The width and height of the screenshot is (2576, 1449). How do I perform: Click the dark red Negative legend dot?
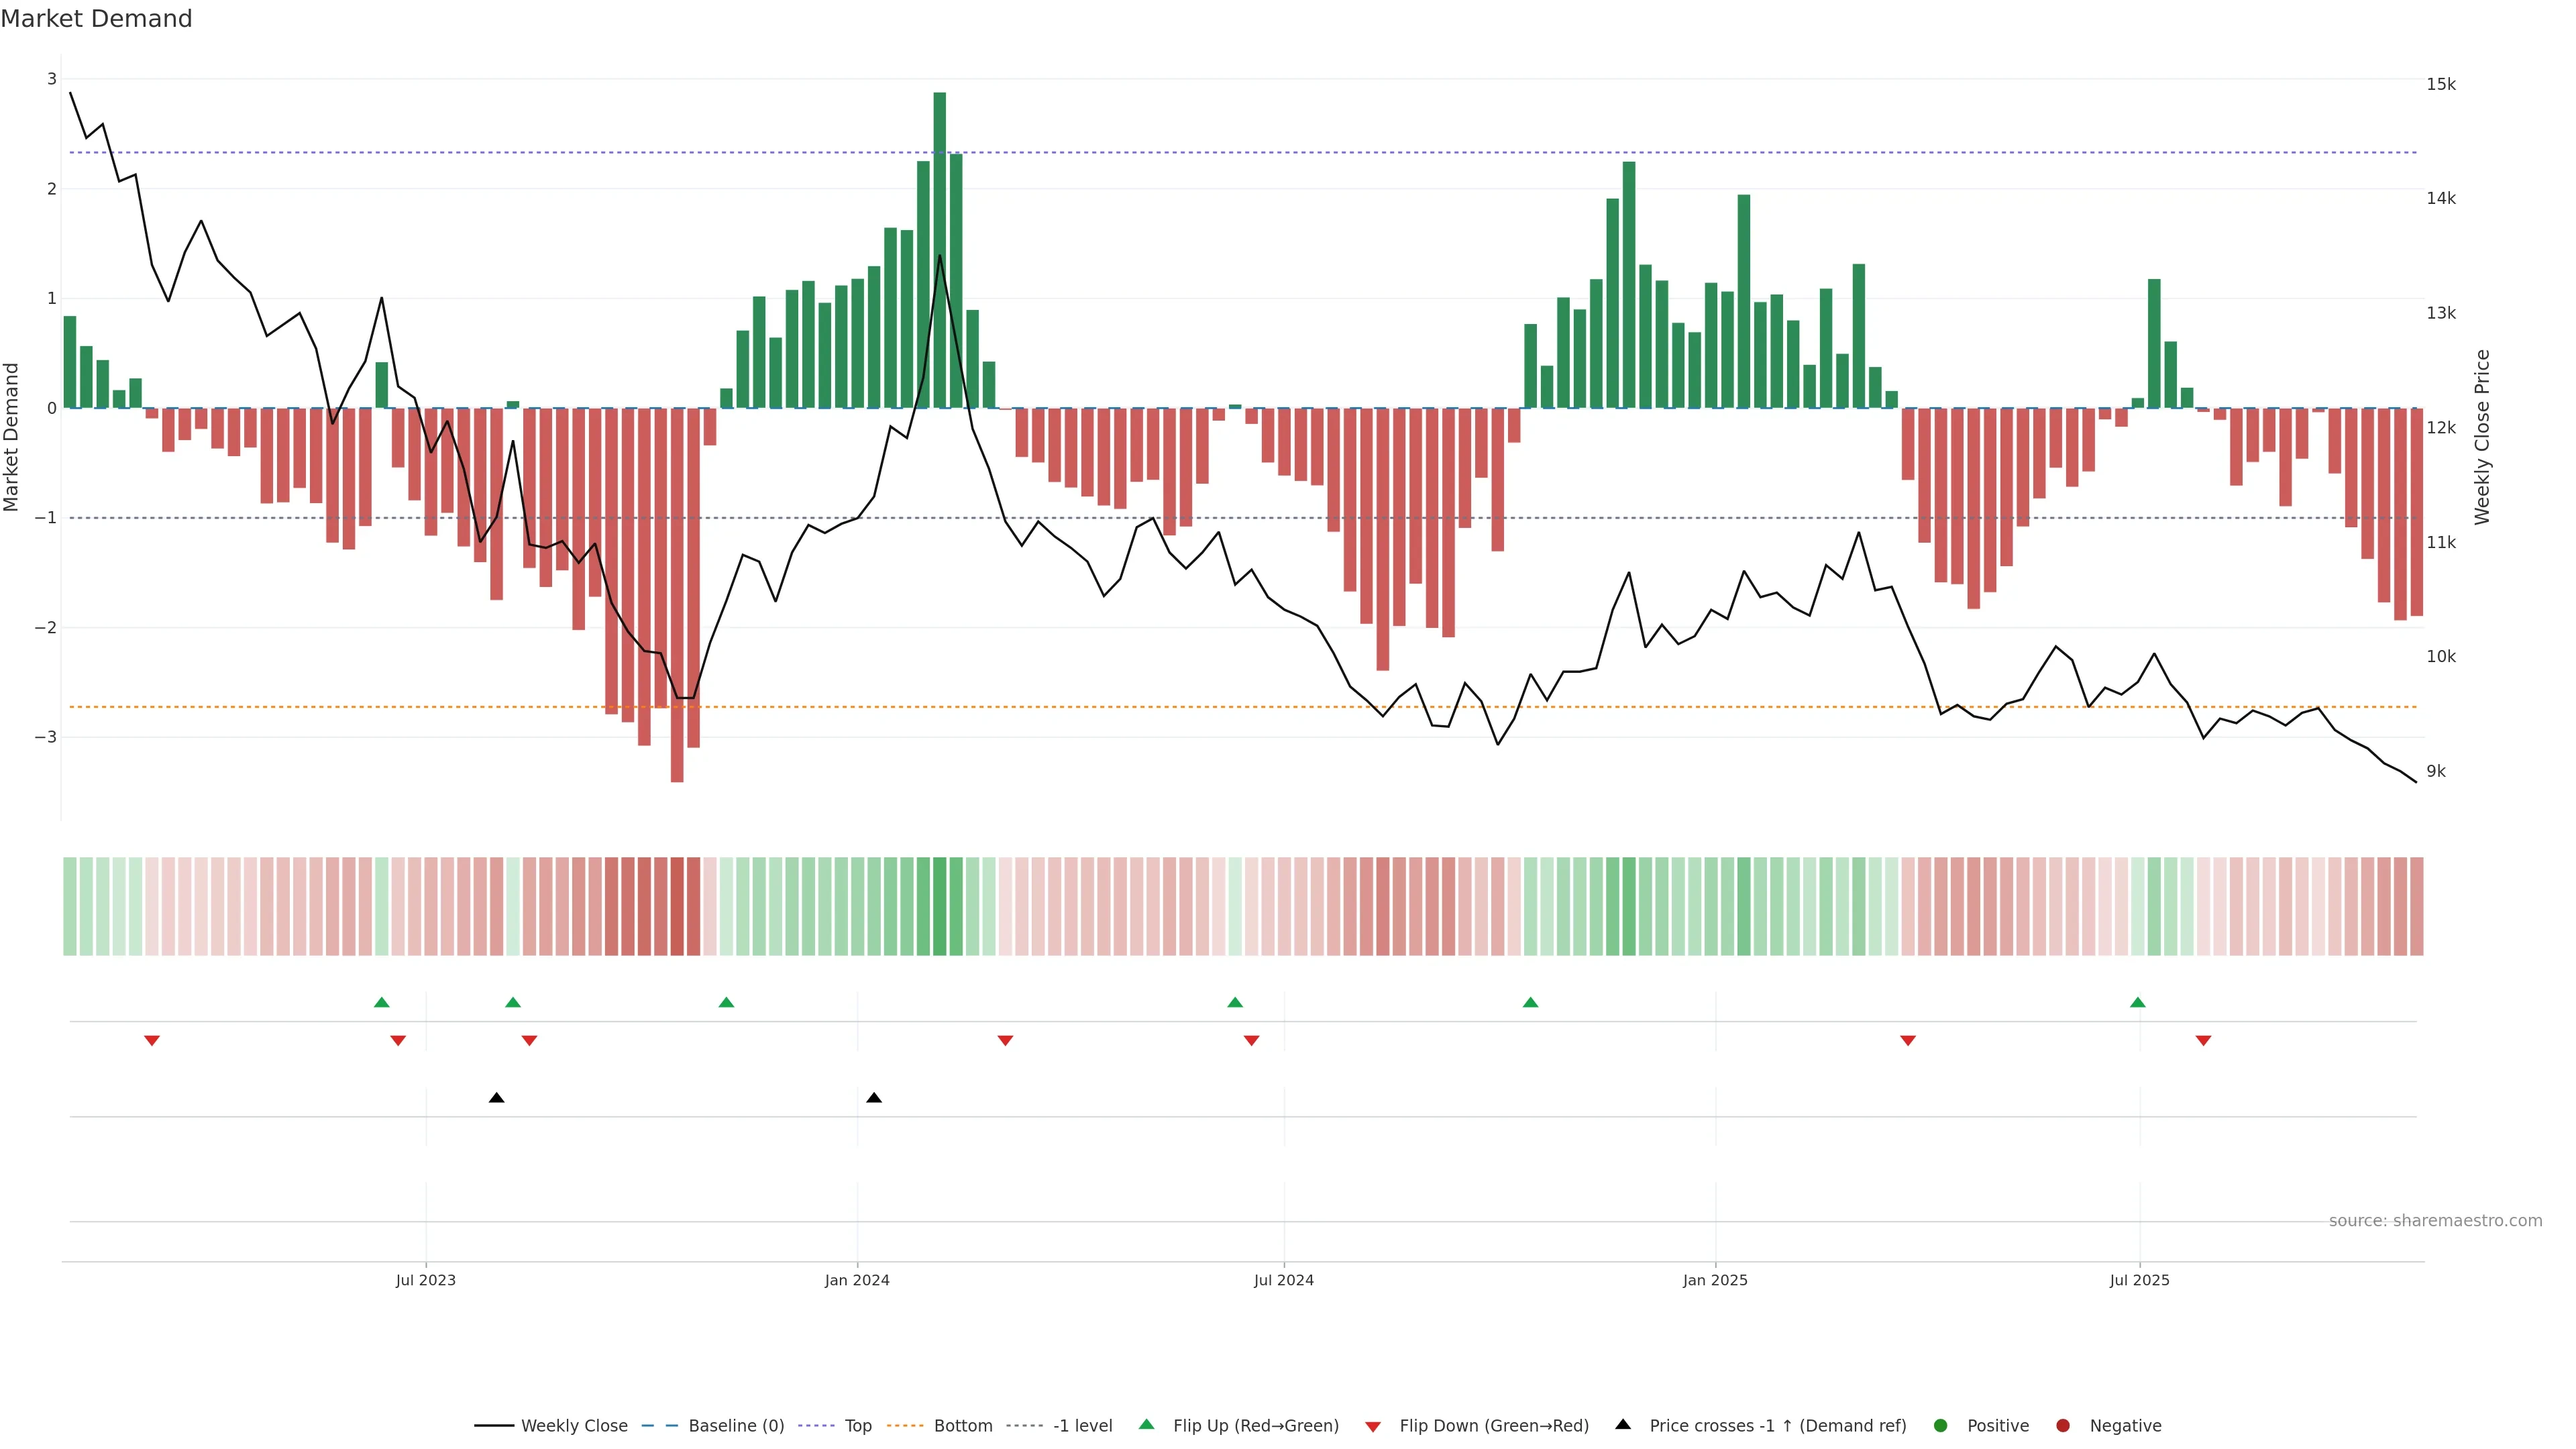tap(2063, 1426)
